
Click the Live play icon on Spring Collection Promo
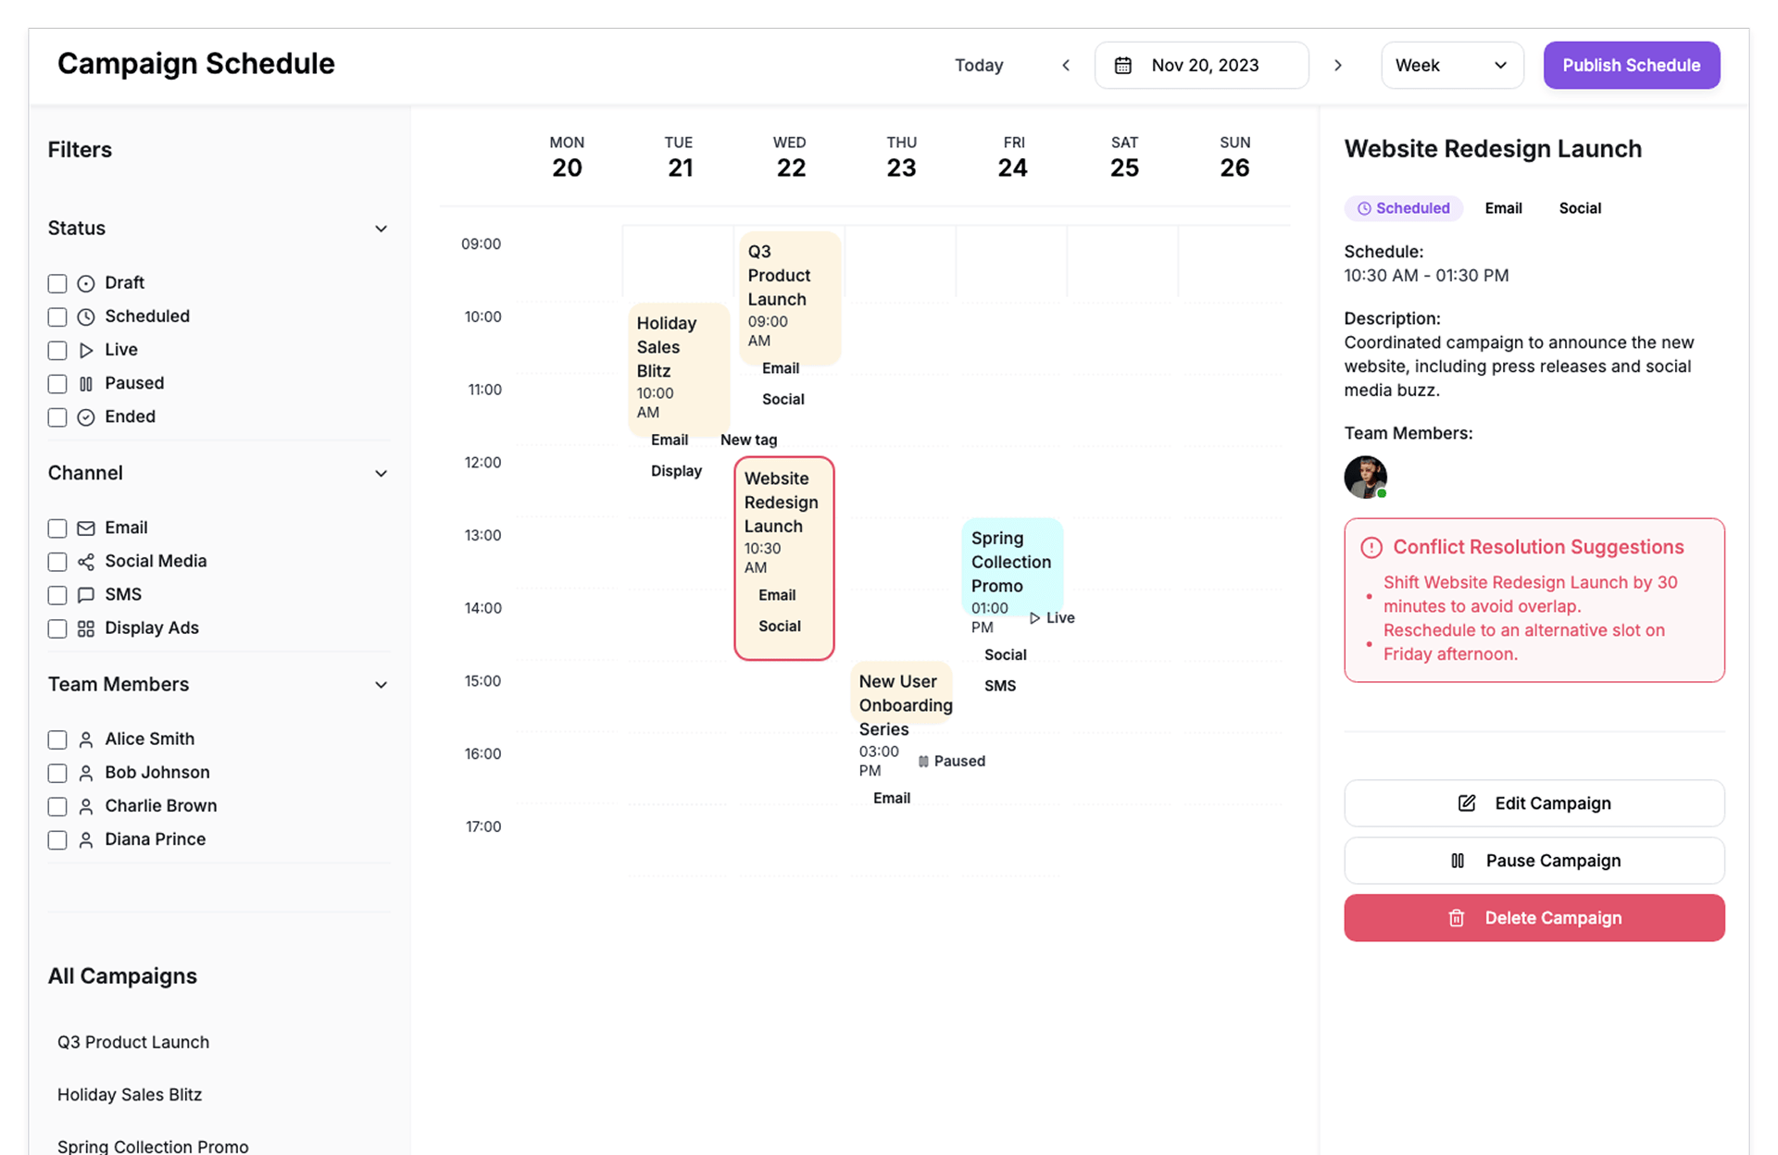pyautogui.click(x=1034, y=618)
